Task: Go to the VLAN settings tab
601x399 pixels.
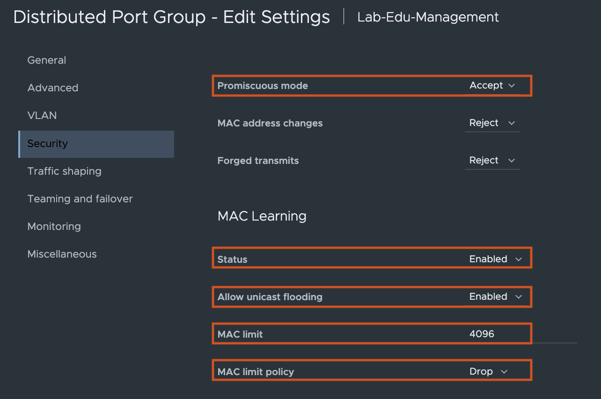Action: pos(42,116)
